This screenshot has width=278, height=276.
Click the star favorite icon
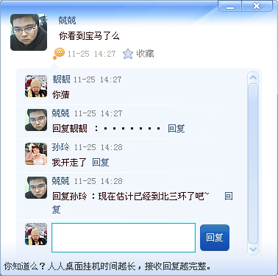[x=128, y=54]
